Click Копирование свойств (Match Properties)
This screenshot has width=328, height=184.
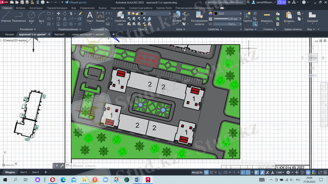(x=200, y=18)
